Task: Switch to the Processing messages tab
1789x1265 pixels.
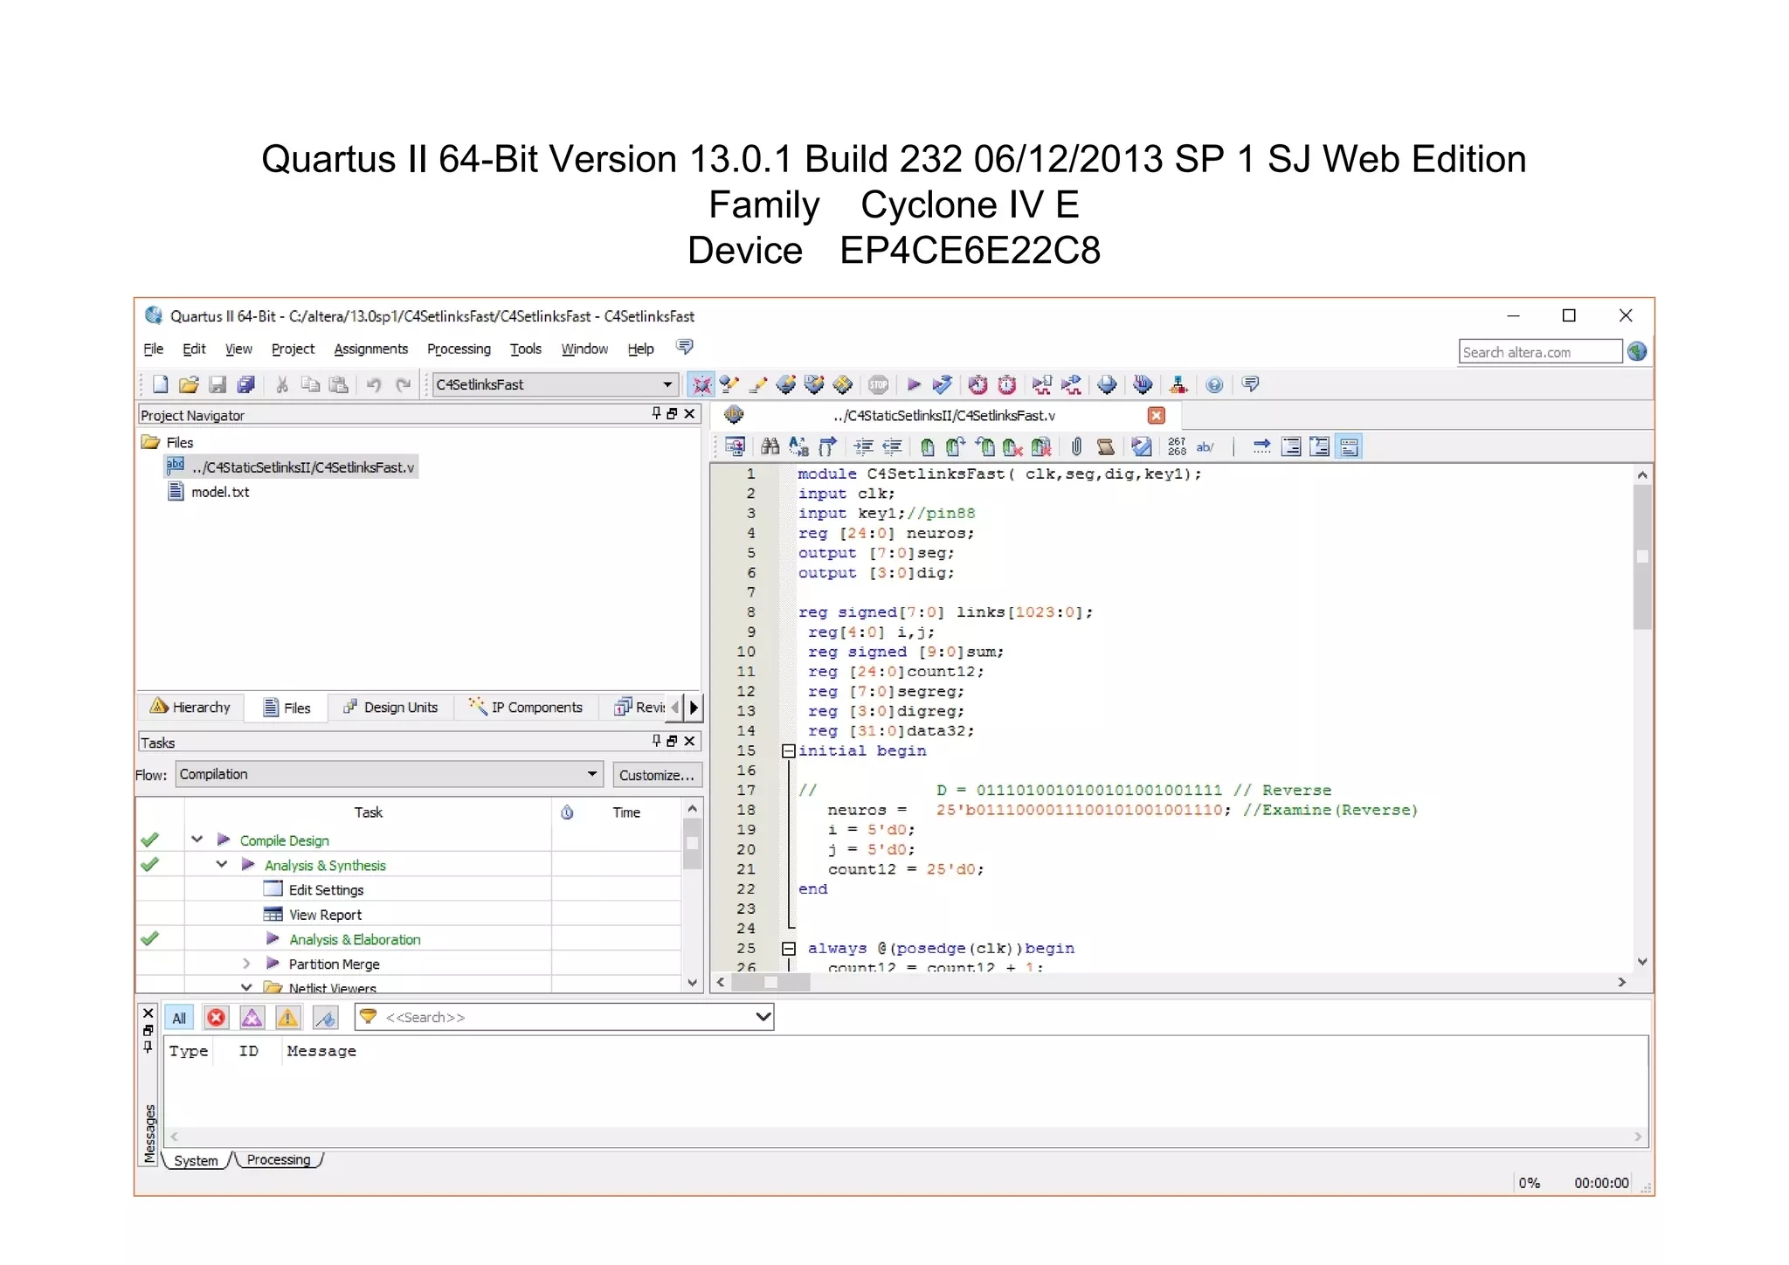Action: pyautogui.click(x=278, y=1159)
